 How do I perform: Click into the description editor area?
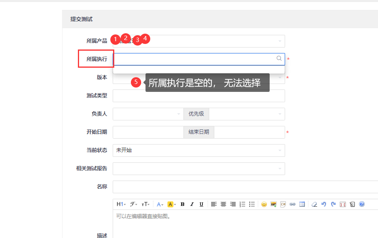(x=246, y=224)
